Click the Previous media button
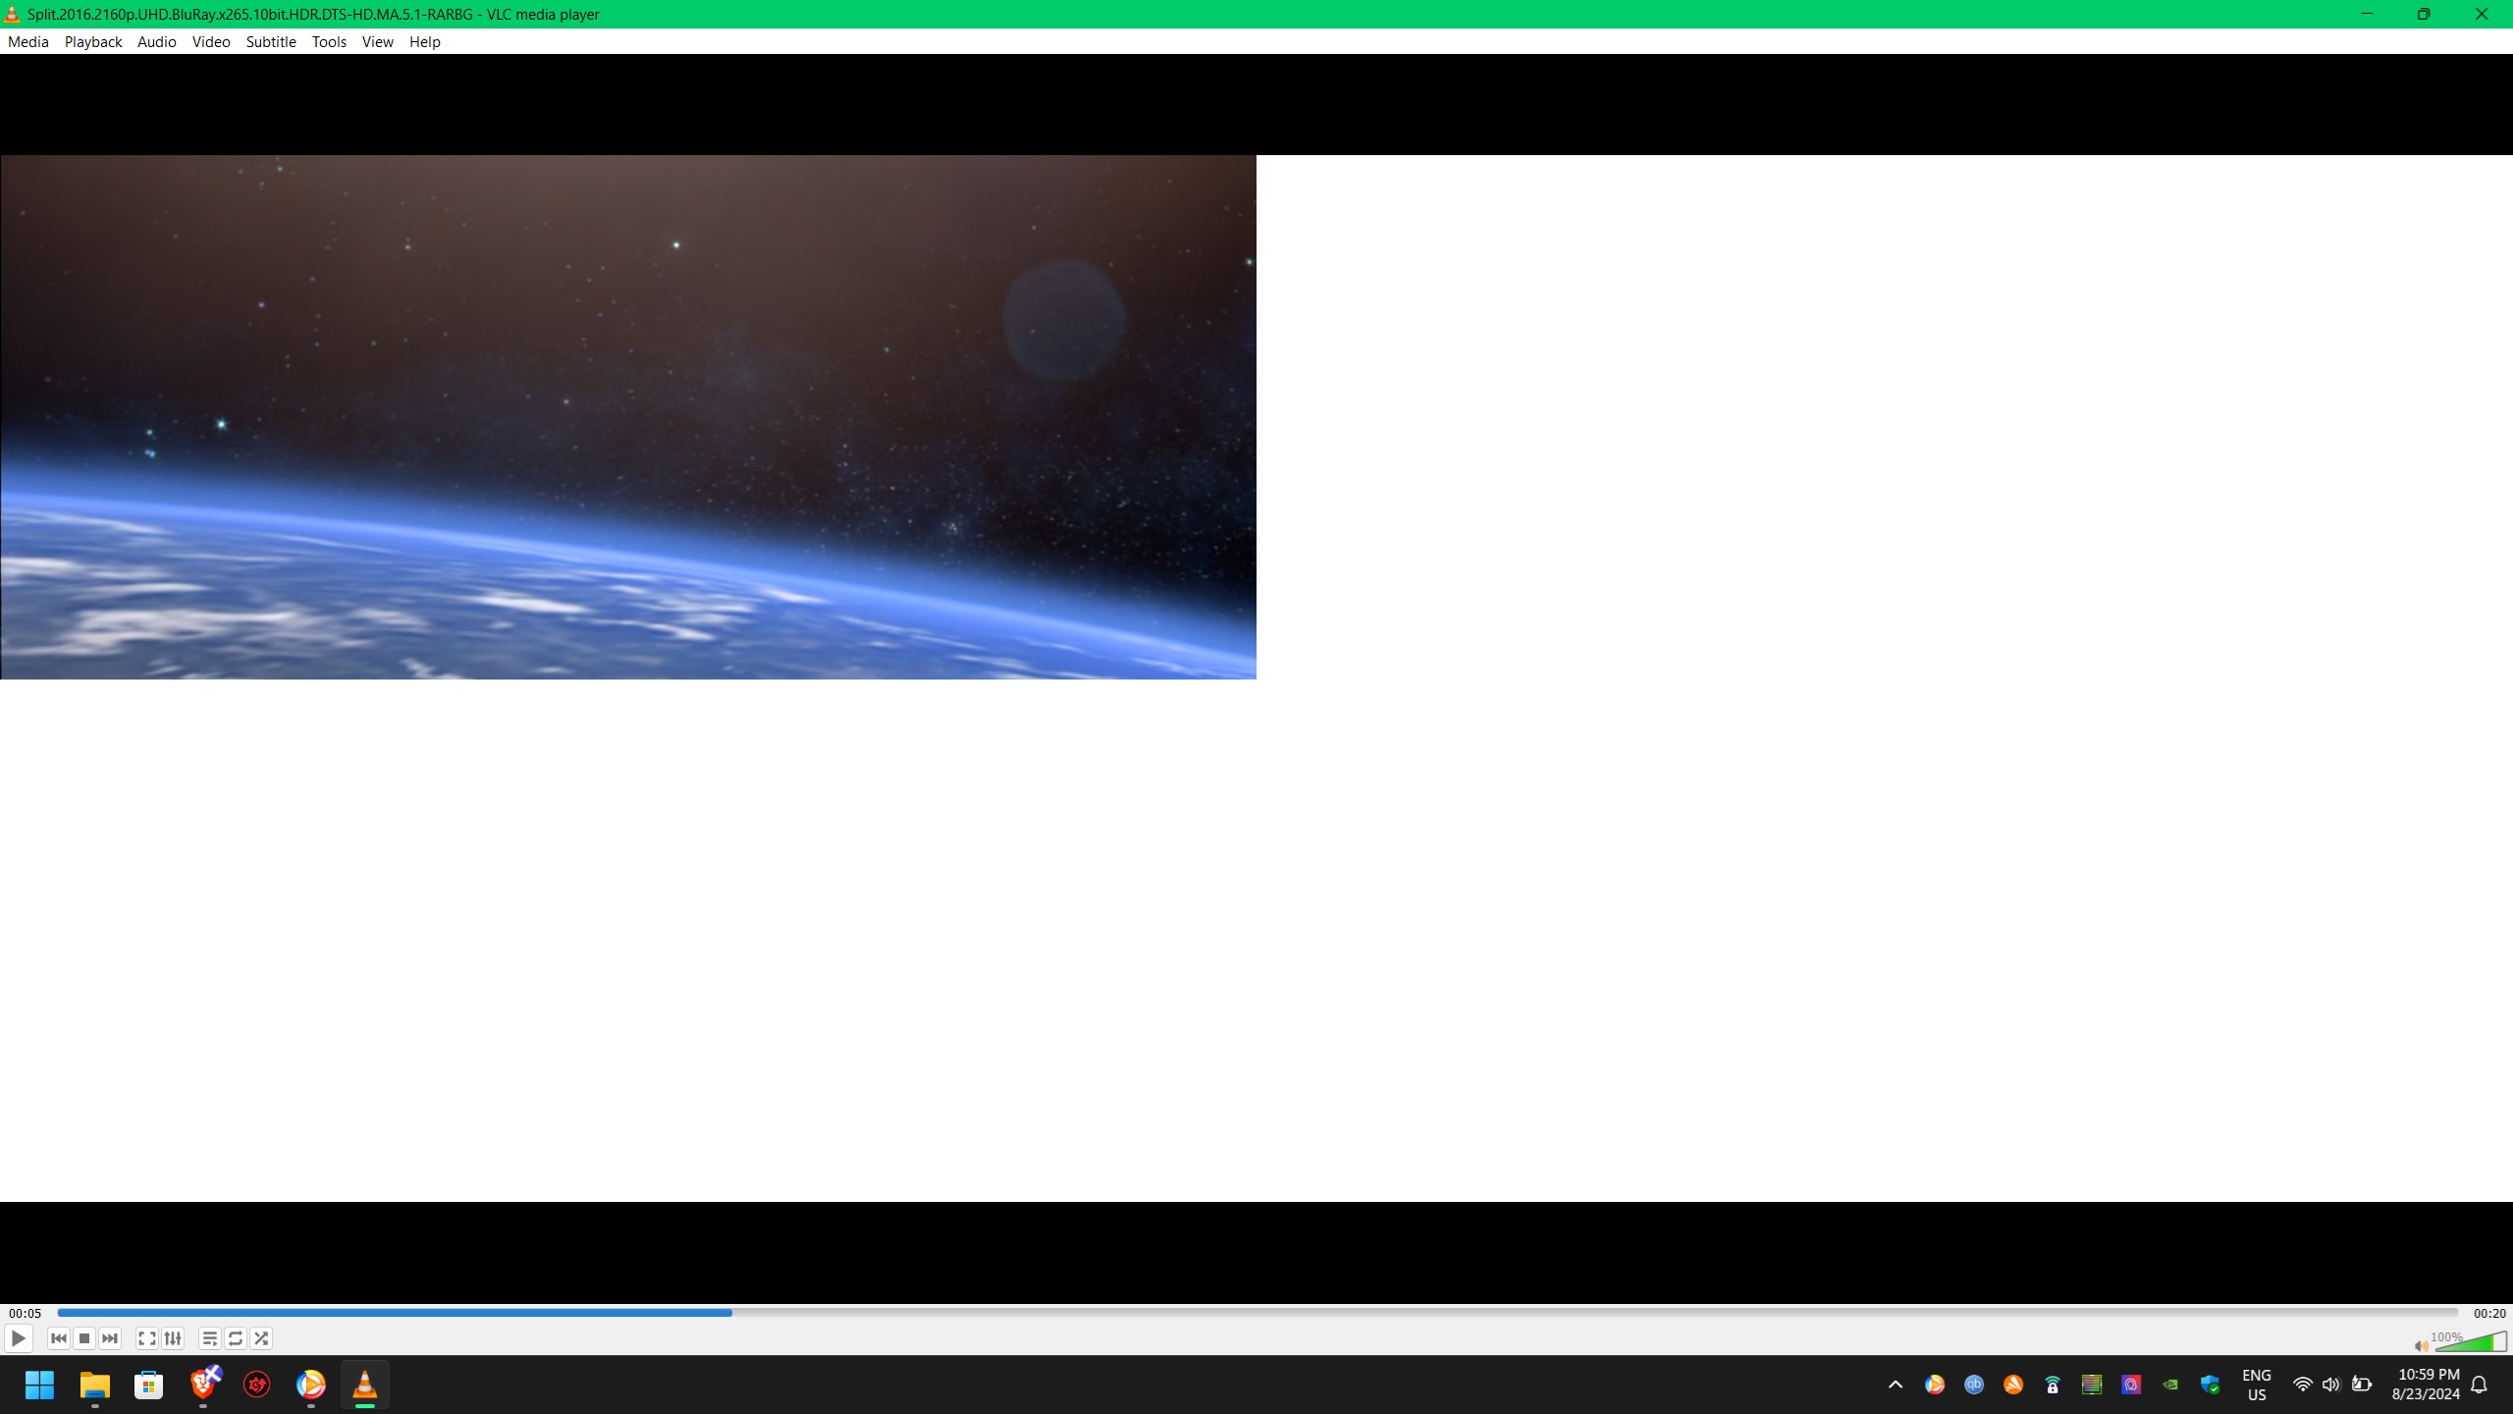The width and height of the screenshot is (2513, 1414). pyautogui.click(x=59, y=1338)
